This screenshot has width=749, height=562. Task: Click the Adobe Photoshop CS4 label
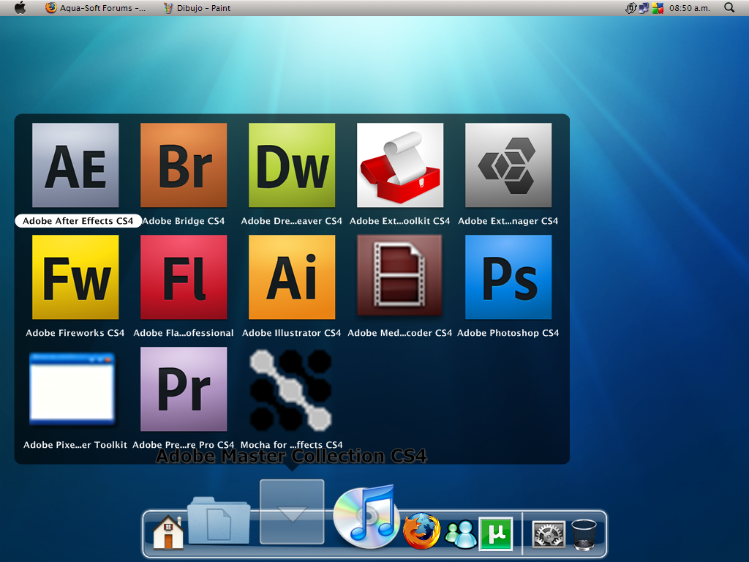[x=508, y=333]
